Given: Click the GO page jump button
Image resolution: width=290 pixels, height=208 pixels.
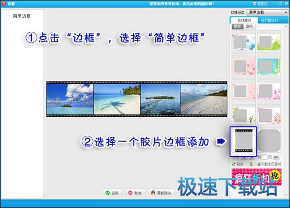Looking at the screenshot, I should (x=276, y=157).
